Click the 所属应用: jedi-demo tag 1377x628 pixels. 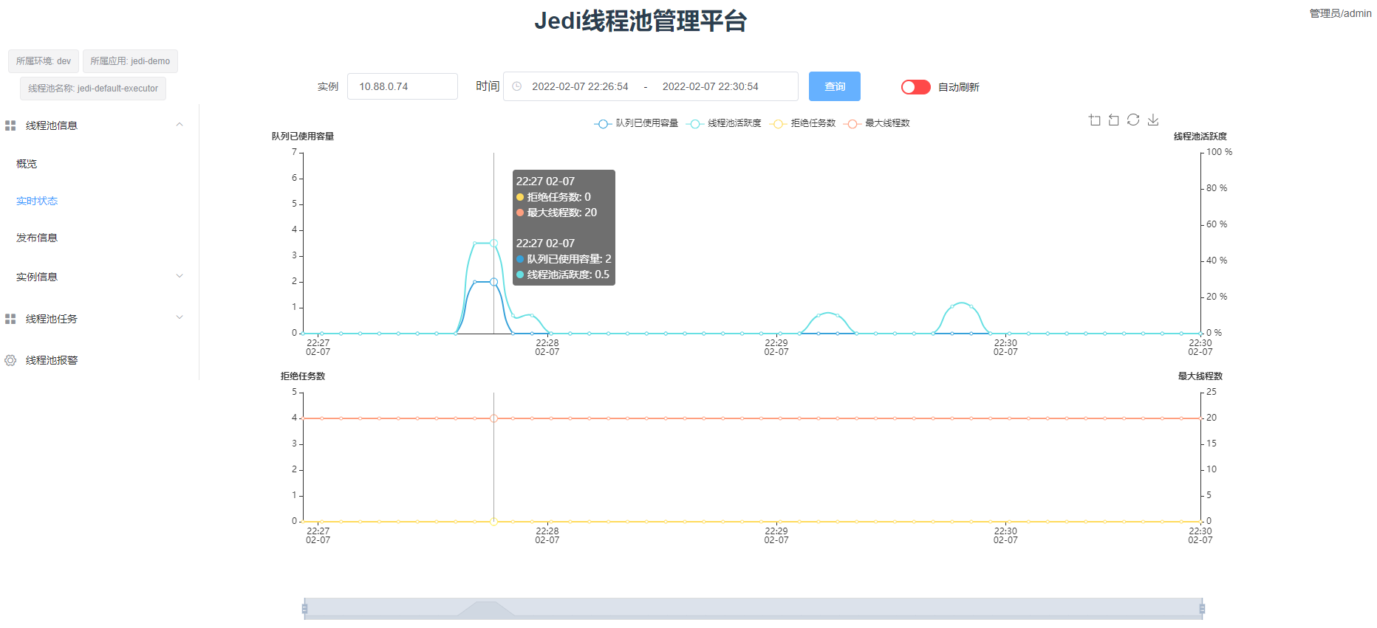(130, 61)
